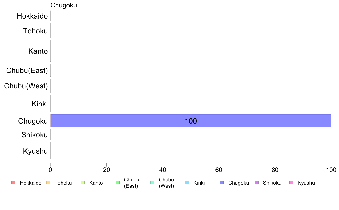Screen dimensions: 339x210
Task: Click the Kinki y-axis label
Action: (x=40, y=104)
